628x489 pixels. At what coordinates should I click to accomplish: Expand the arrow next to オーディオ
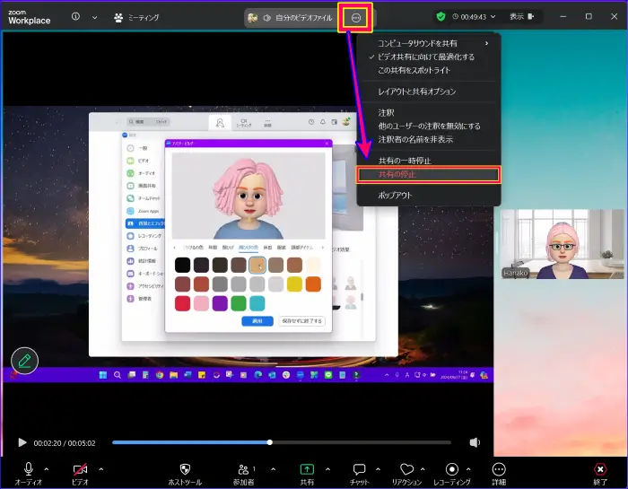[47, 468]
